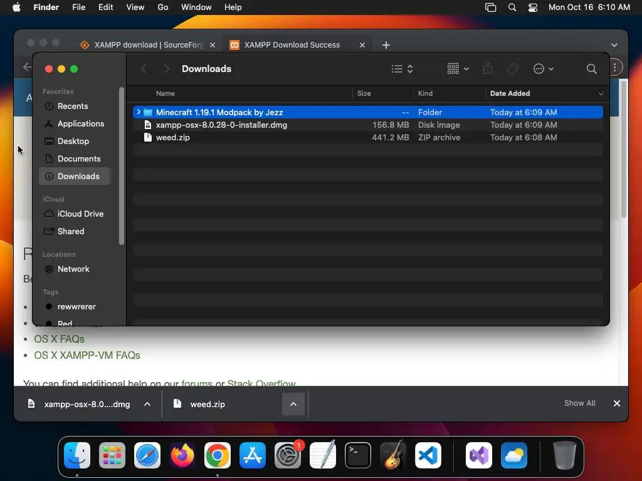Open the Group By grid dropdown
The height and width of the screenshot is (481, 642).
(x=458, y=69)
